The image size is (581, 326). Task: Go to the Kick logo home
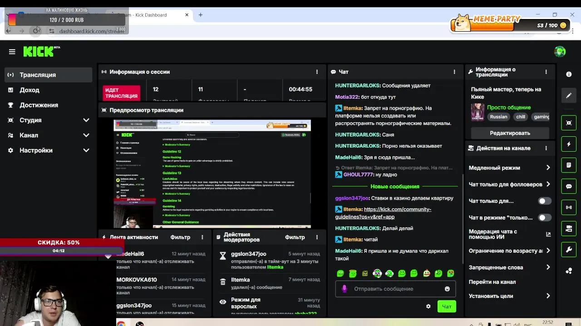[41, 51]
